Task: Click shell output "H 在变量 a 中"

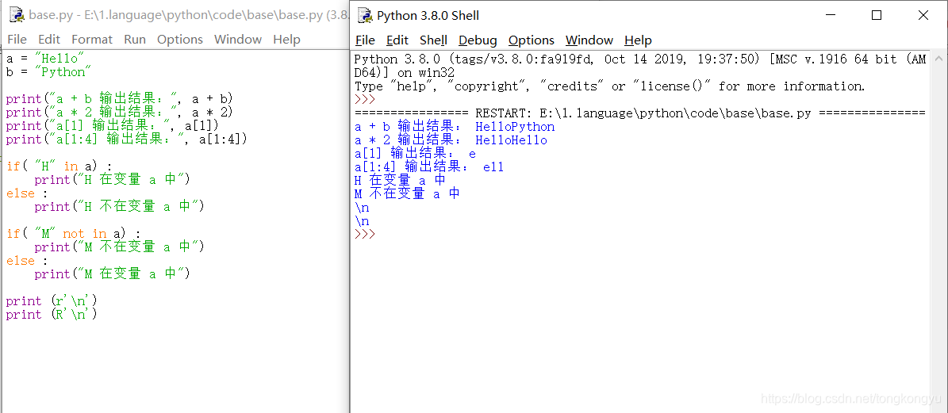Action: 401,180
